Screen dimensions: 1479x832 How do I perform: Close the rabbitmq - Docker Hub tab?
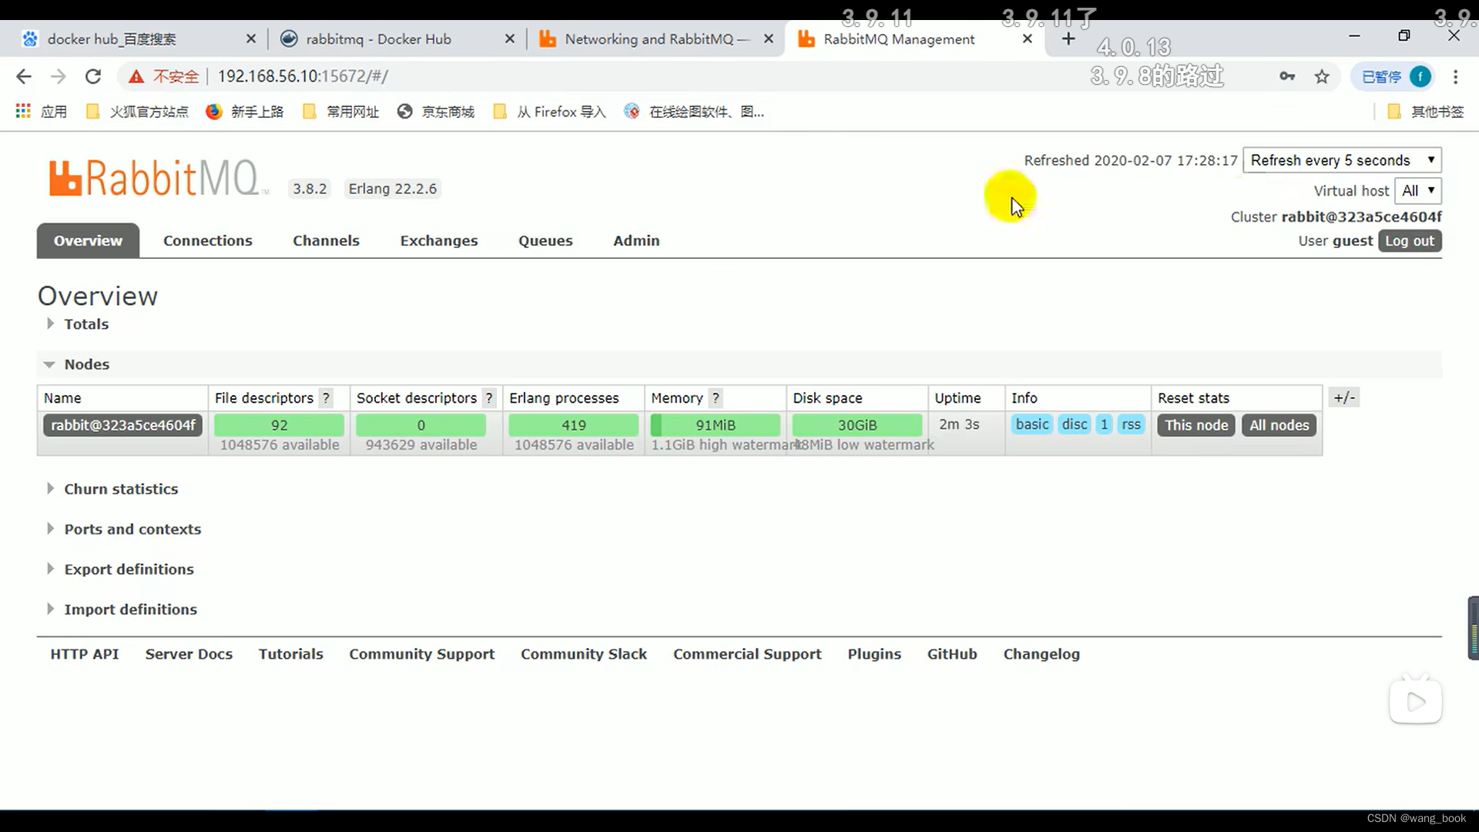point(509,39)
